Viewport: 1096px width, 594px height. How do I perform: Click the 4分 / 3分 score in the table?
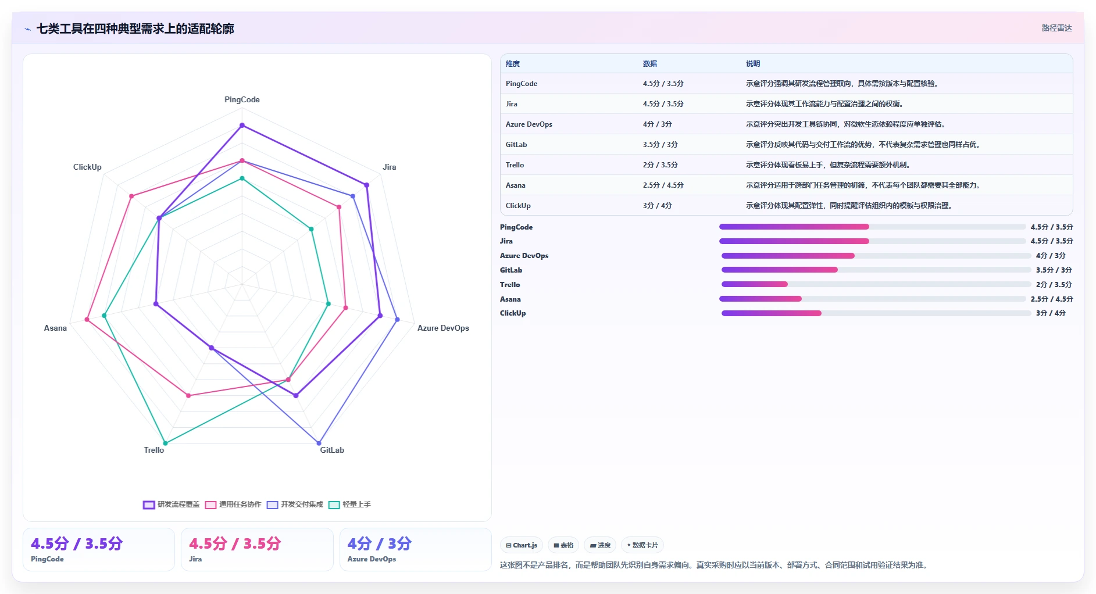click(658, 124)
